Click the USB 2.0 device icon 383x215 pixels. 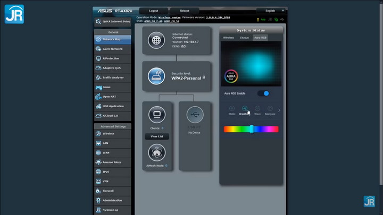click(x=195, y=115)
